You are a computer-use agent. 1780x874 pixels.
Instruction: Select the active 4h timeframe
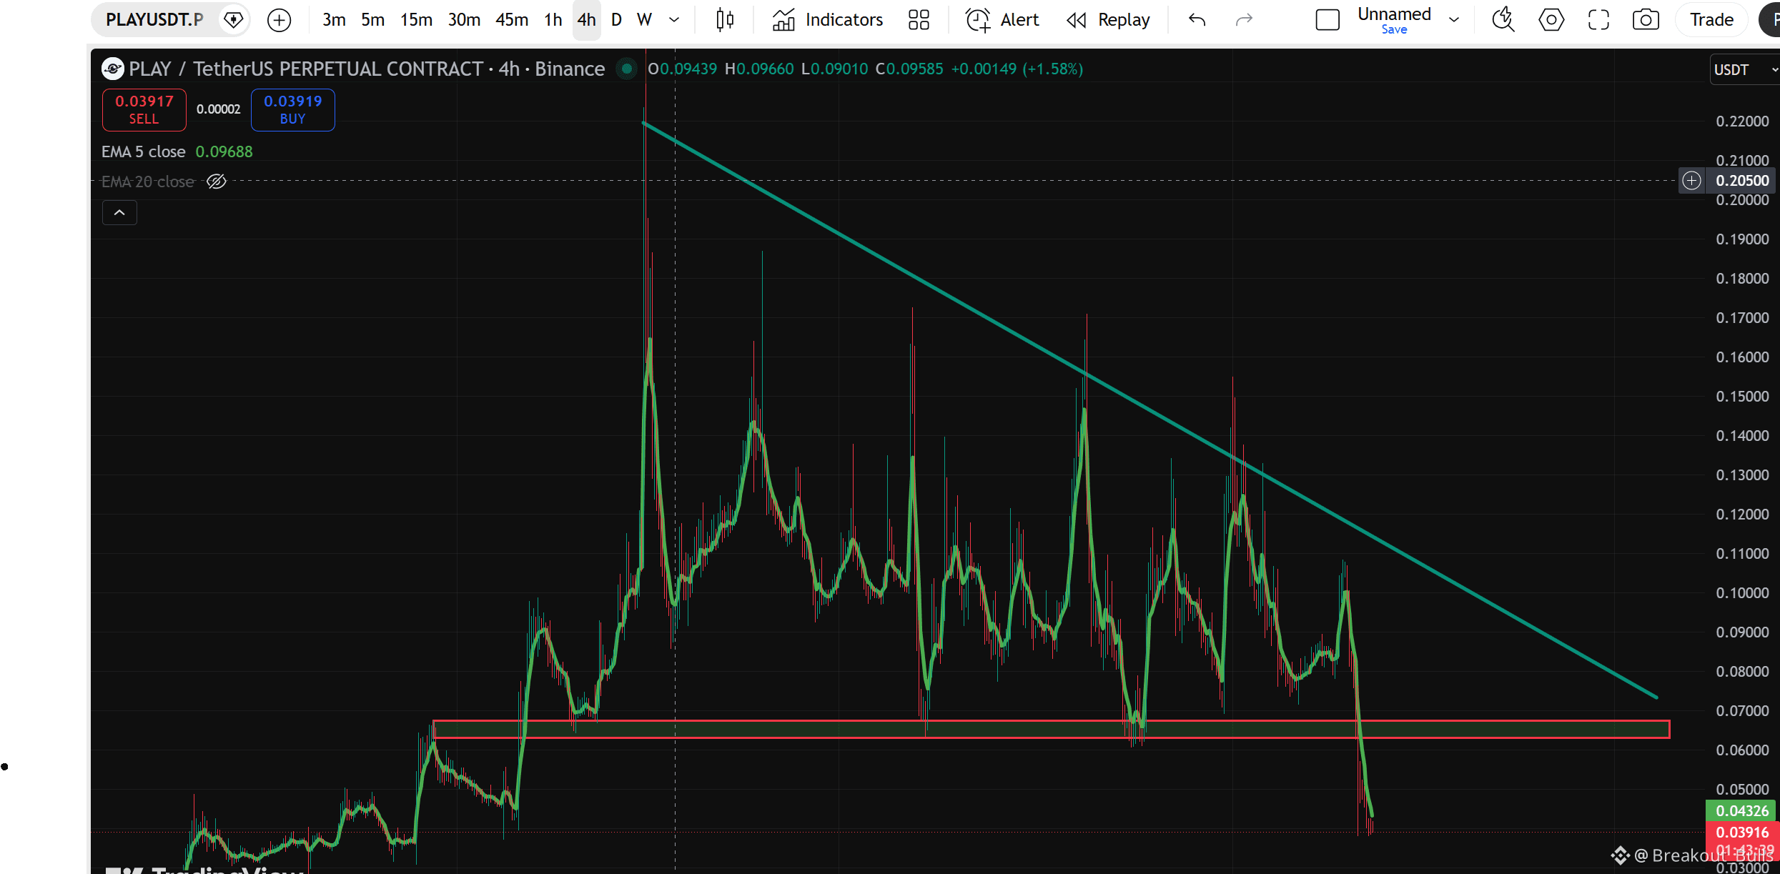point(586,19)
